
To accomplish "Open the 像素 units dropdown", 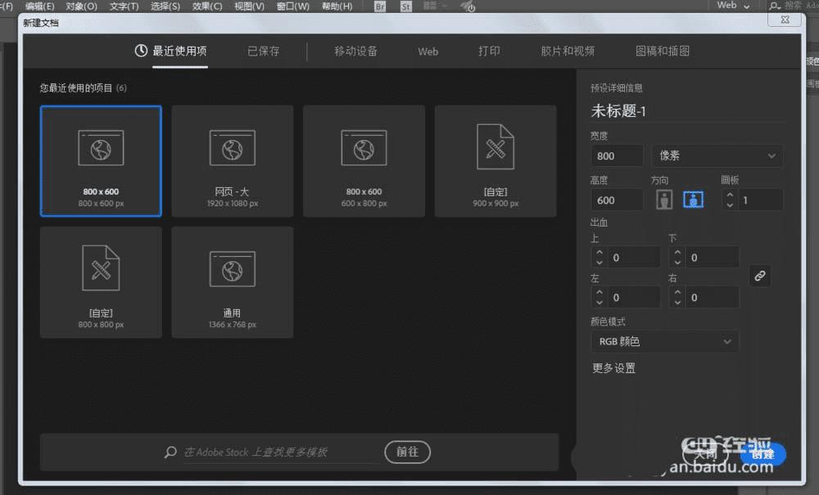I will pyautogui.click(x=717, y=156).
